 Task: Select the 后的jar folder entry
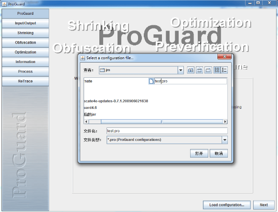click(x=90, y=114)
